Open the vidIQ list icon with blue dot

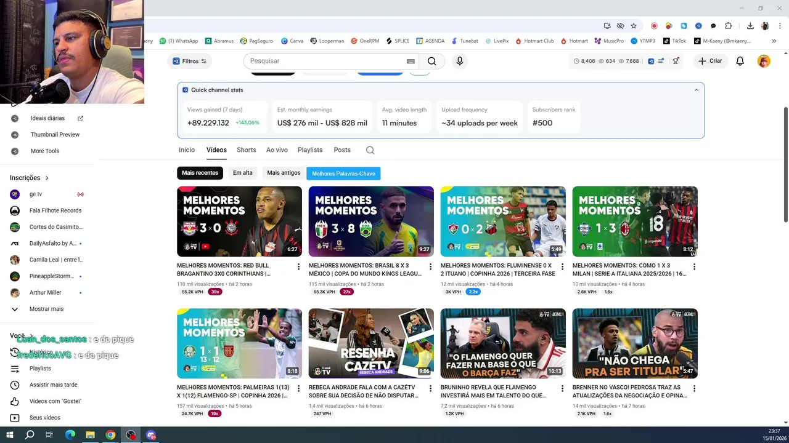tap(661, 61)
